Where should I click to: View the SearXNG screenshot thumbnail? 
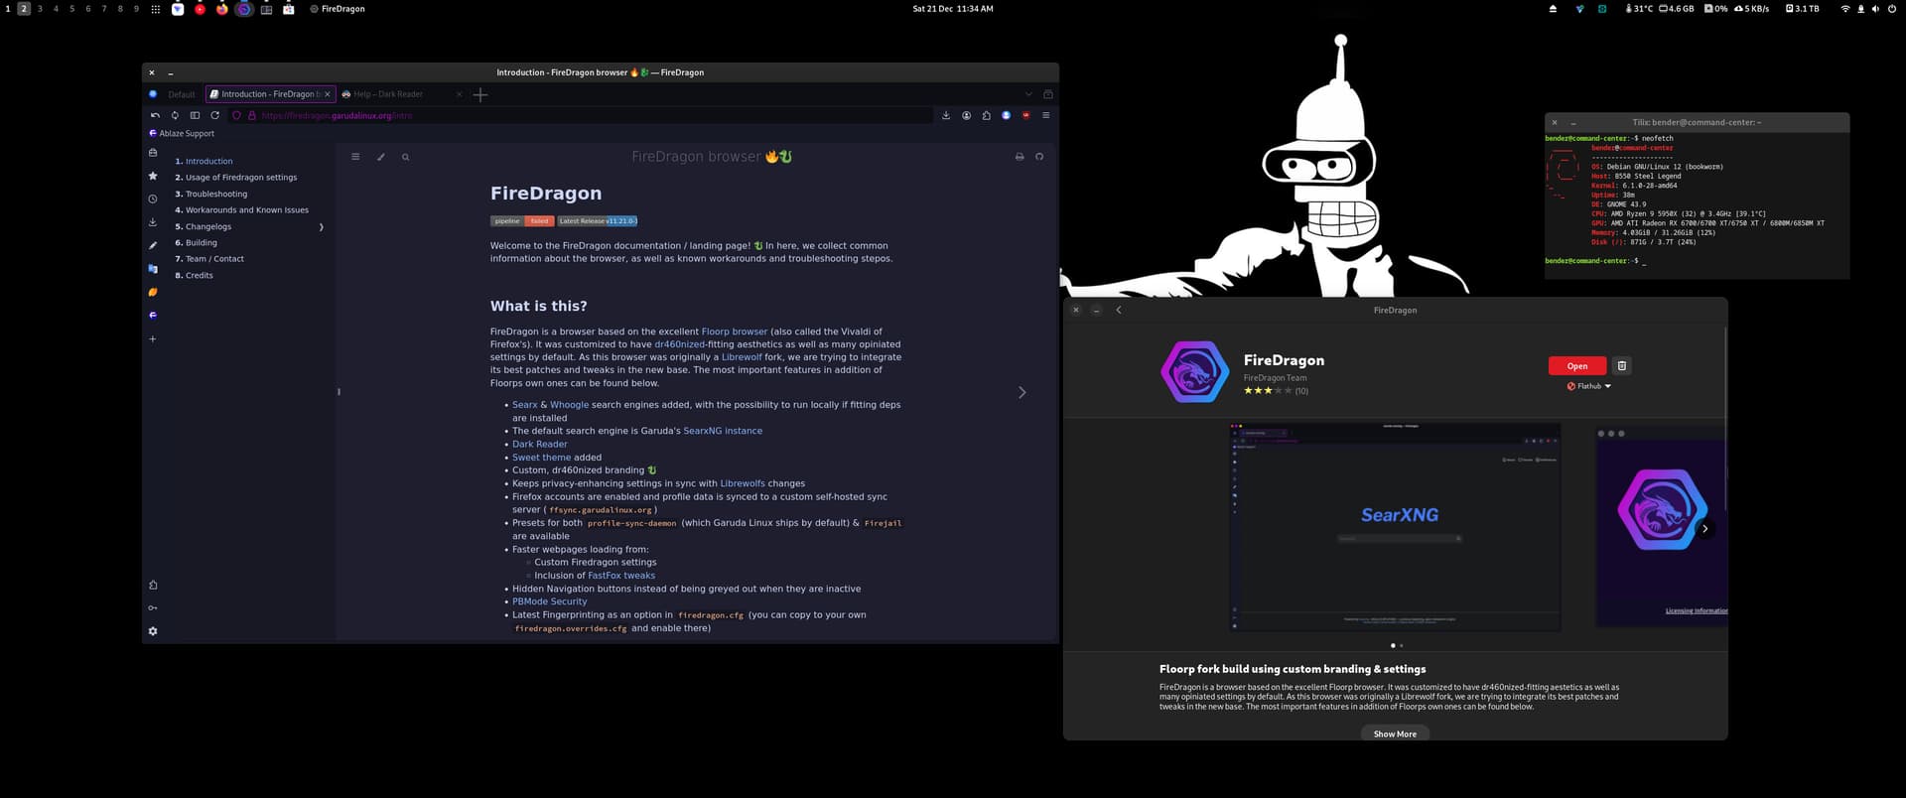1395,527
